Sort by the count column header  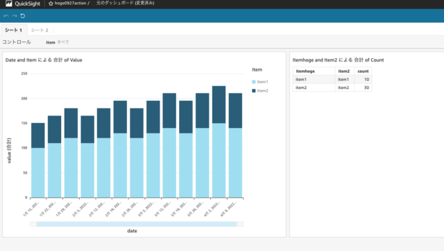click(363, 71)
